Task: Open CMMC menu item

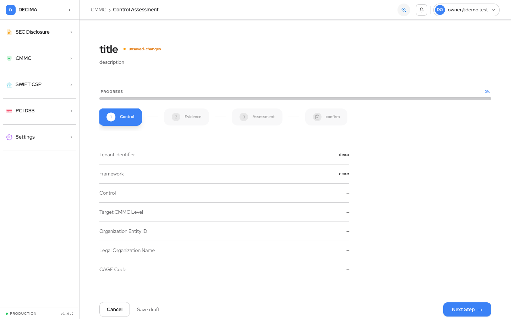Action: tap(39, 58)
